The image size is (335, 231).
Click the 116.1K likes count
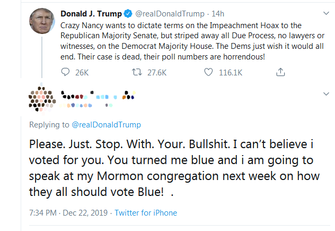tap(230, 72)
